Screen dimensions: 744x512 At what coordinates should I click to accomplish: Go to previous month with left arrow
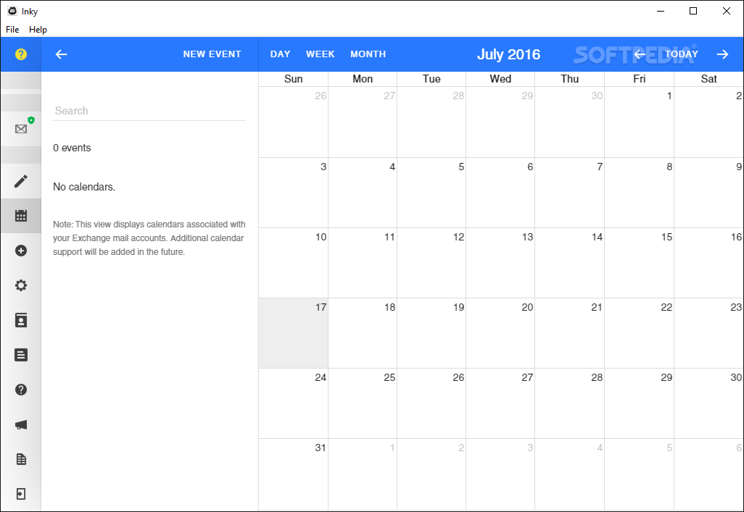tap(640, 54)
